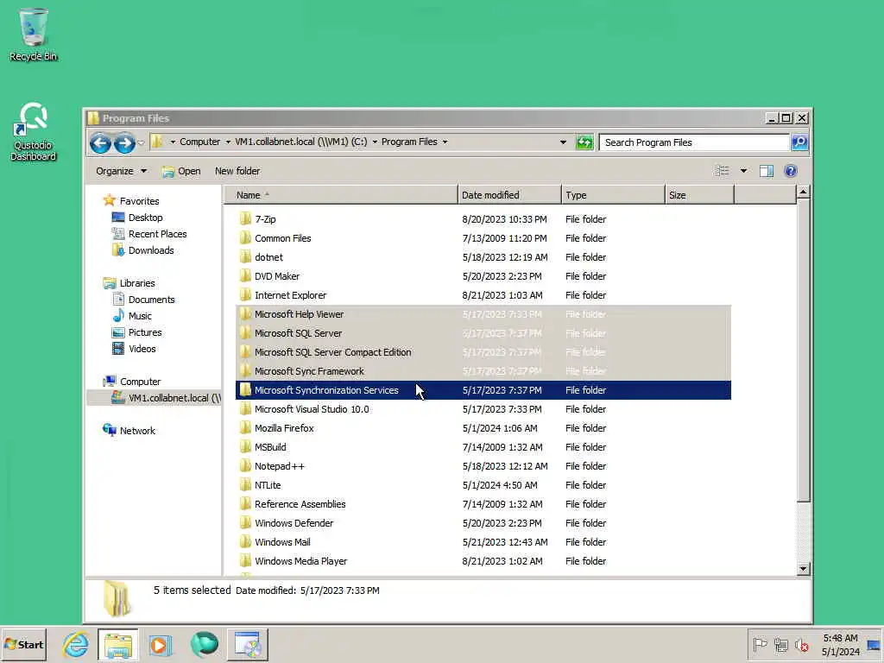
Task: Click in the Search Program Files box
Action: pos(695,142)
